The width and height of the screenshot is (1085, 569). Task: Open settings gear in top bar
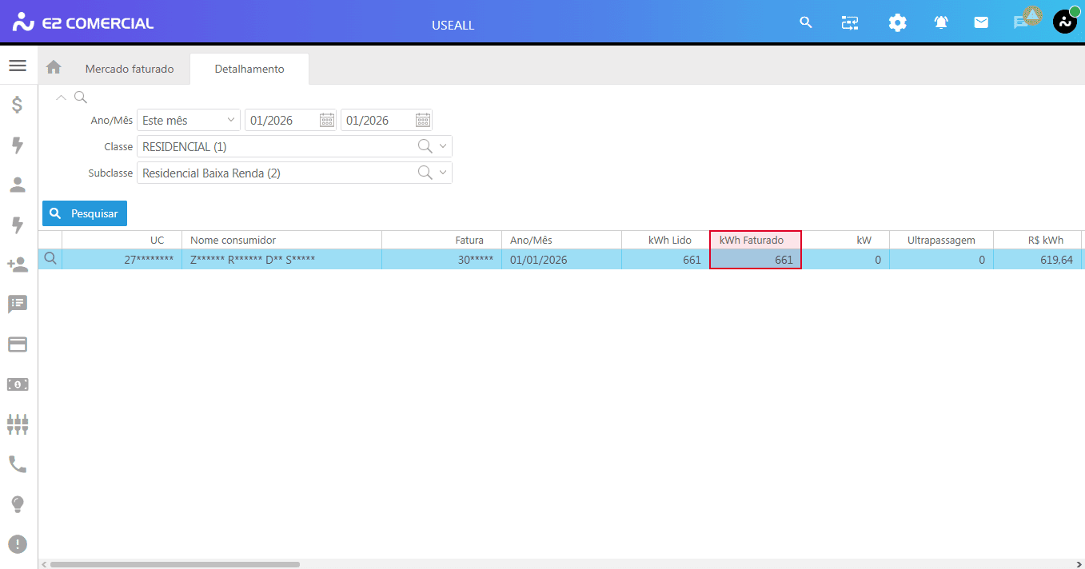click(897, 23)
